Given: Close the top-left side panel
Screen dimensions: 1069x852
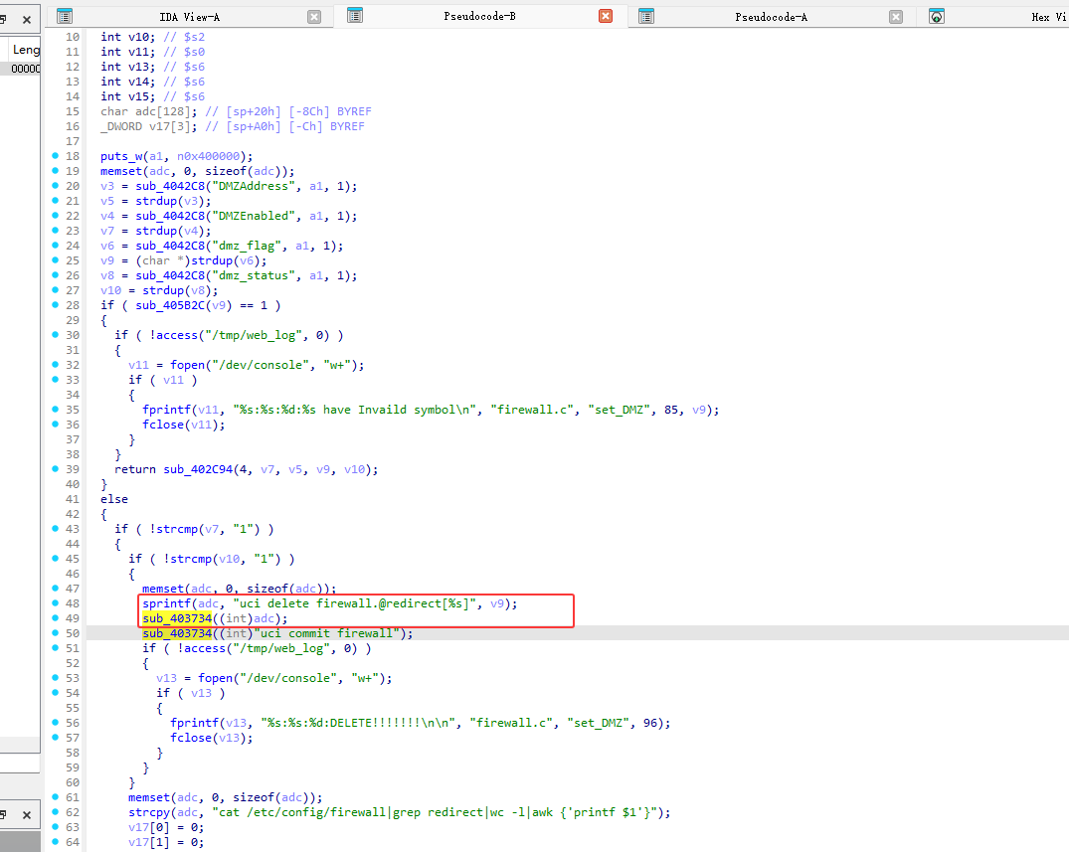Looking at the screenshot, I should 27,17.
